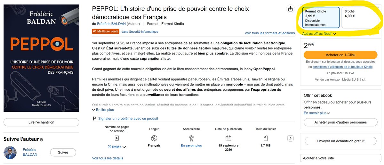Click the author info icon next to Suivre l'auteur

(41, 140)
